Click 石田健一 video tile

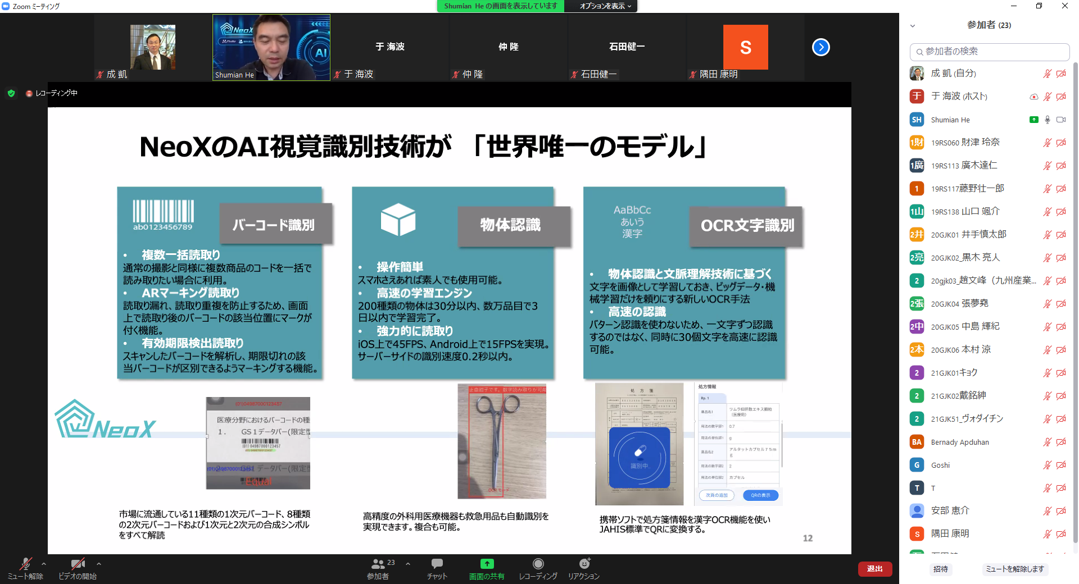[627, 48]
